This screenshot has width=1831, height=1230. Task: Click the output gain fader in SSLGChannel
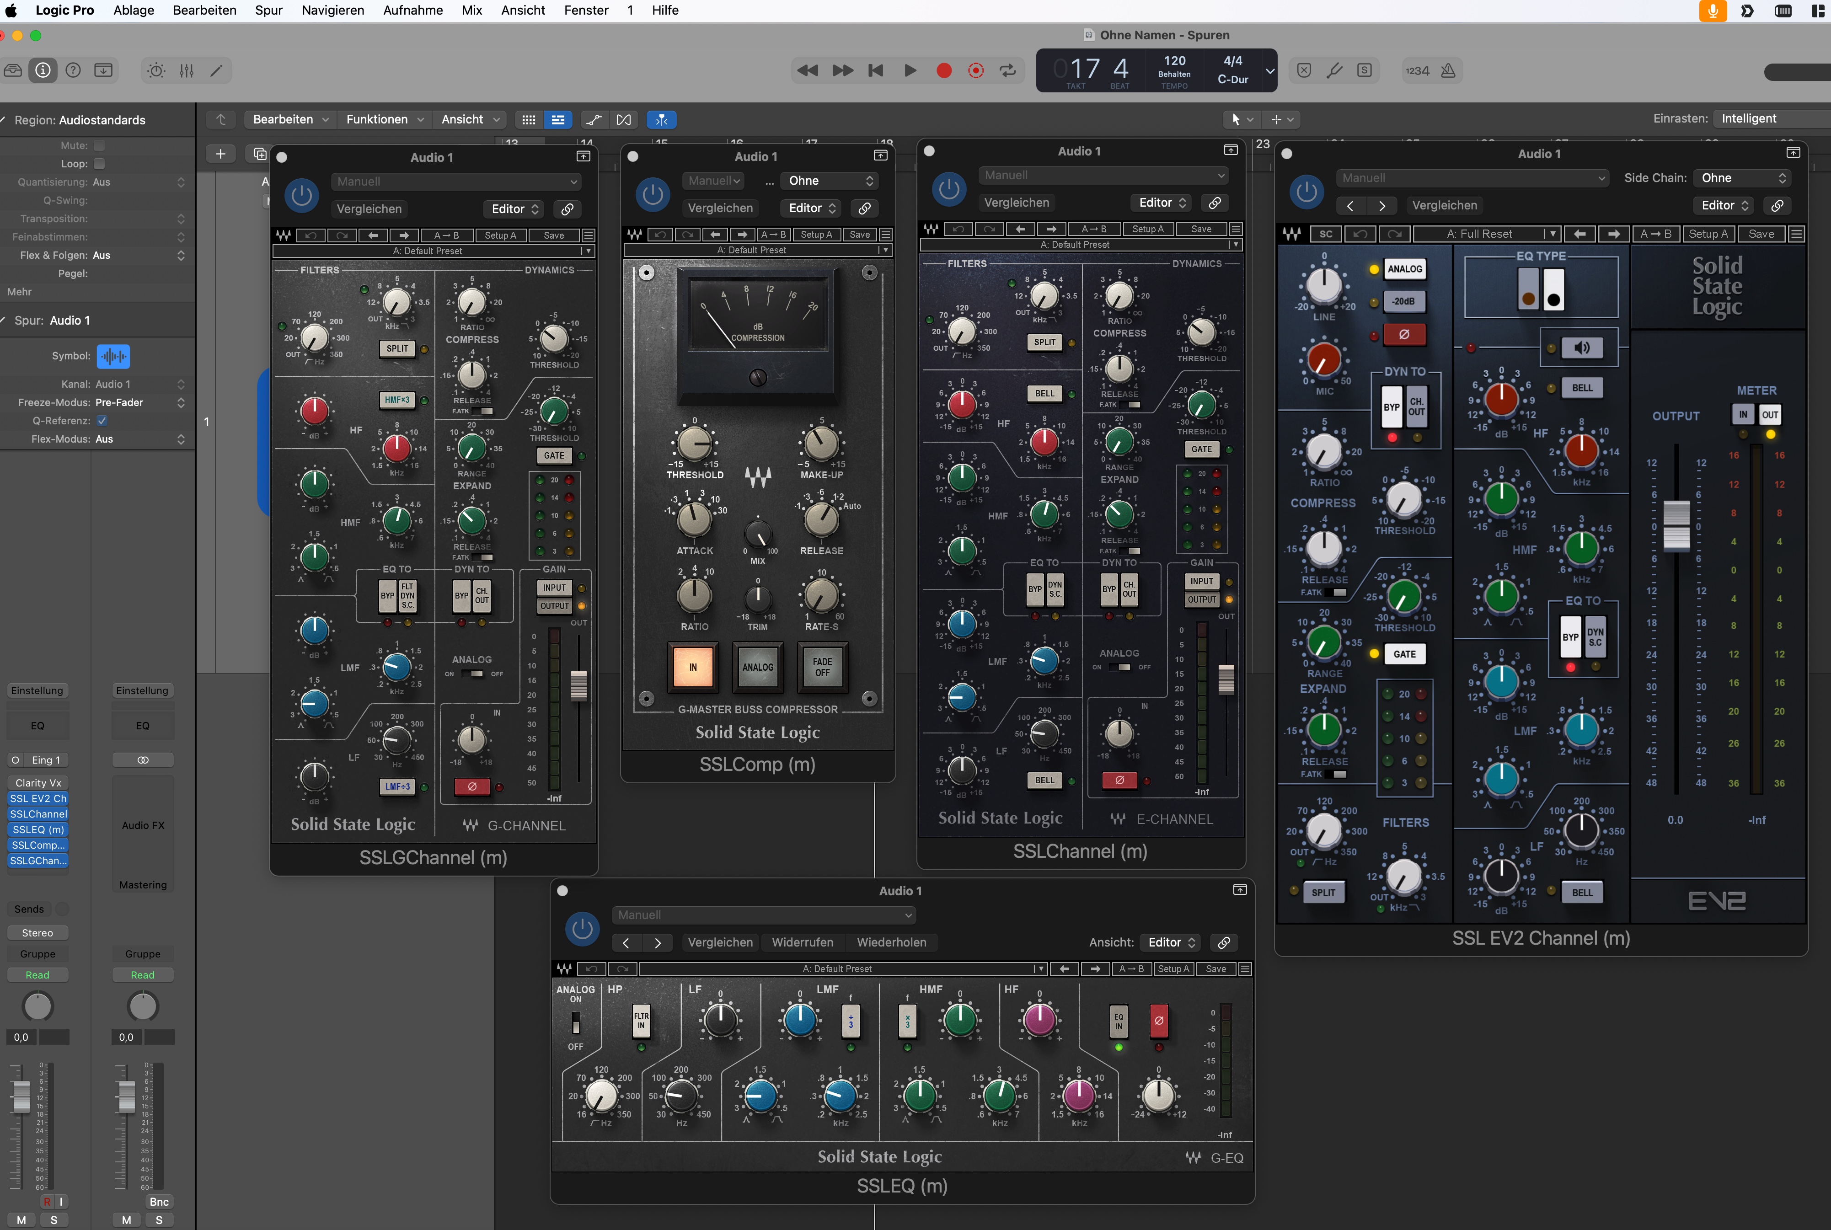578,685
